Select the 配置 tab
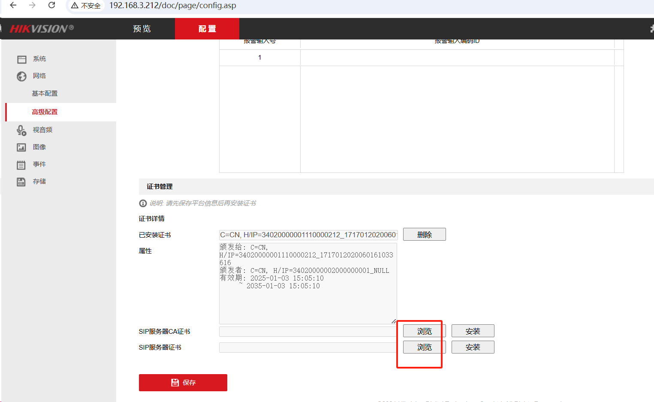Viewport: 654px width, 402px height. (207, 28)
